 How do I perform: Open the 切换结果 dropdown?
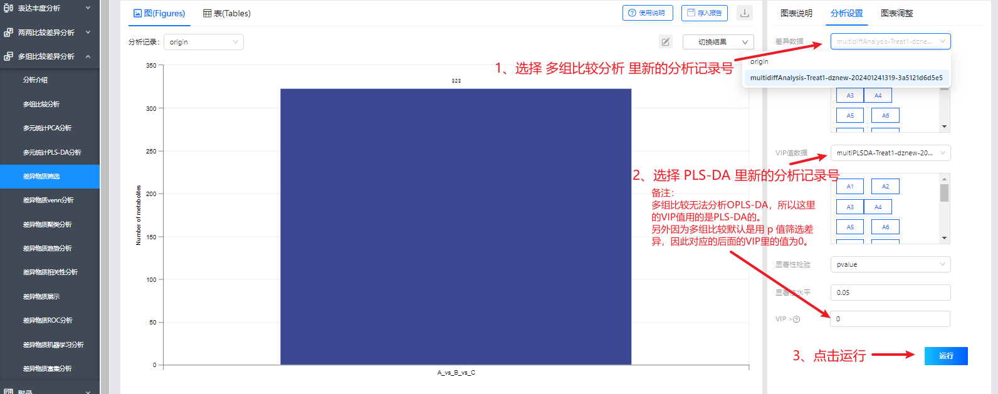(x=718, y=42)
